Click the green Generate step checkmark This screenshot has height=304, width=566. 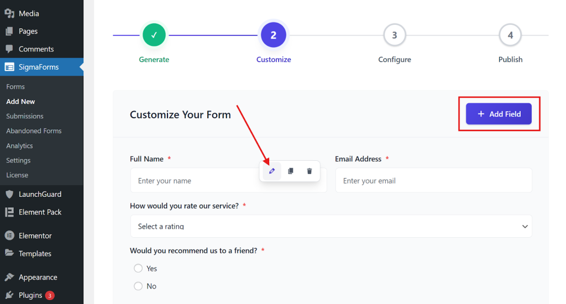[154, 35]
